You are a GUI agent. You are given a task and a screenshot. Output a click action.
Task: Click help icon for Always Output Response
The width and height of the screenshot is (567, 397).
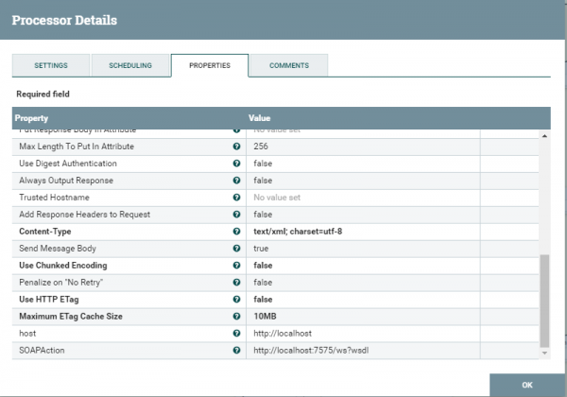236,181
